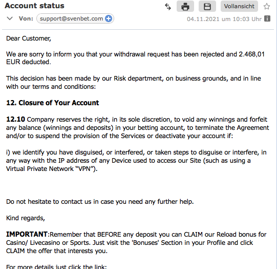This screenshot has width=277, height=269.
Task: Click the 2.468,01 amount in the message
Action: coord(251,54)
